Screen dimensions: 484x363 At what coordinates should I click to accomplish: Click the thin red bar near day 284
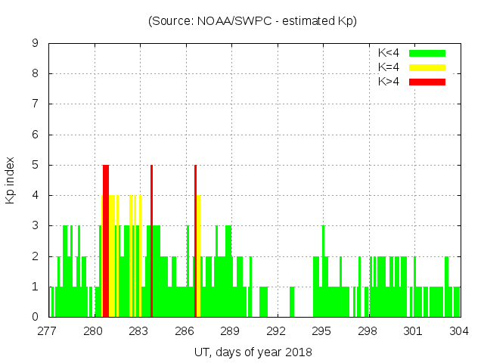[x=152, y=240]
